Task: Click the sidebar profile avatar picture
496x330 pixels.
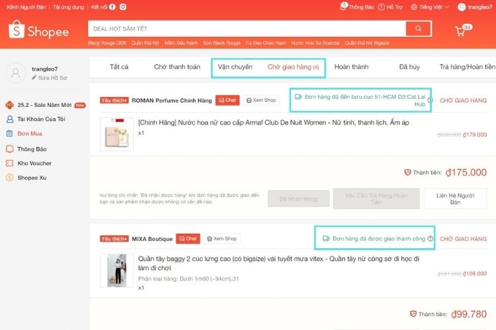Action: click(x=15, y=73)
